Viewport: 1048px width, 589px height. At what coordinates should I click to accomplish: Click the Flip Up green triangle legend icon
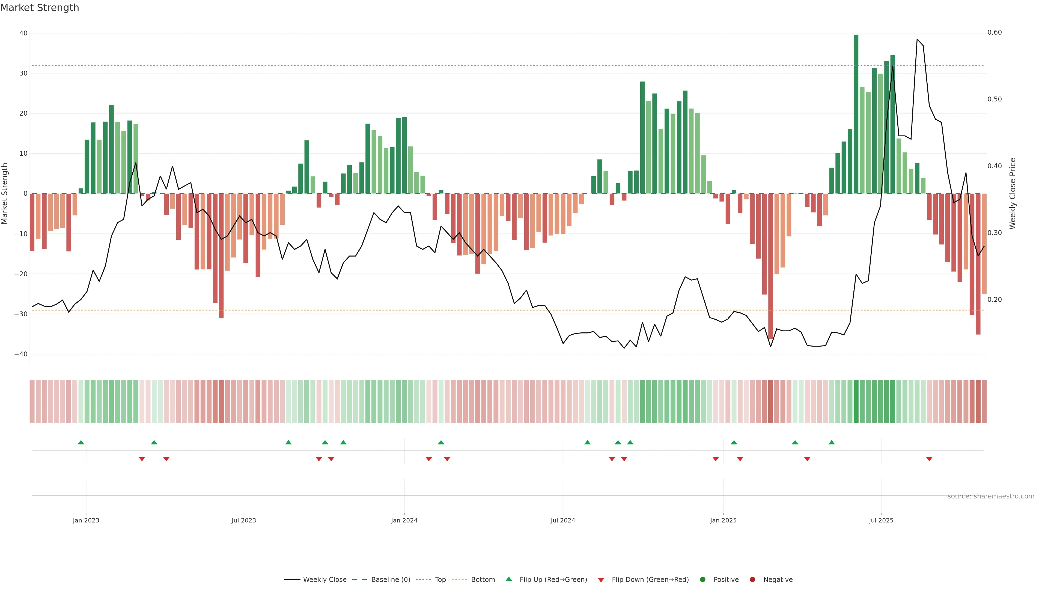(508, 579)
